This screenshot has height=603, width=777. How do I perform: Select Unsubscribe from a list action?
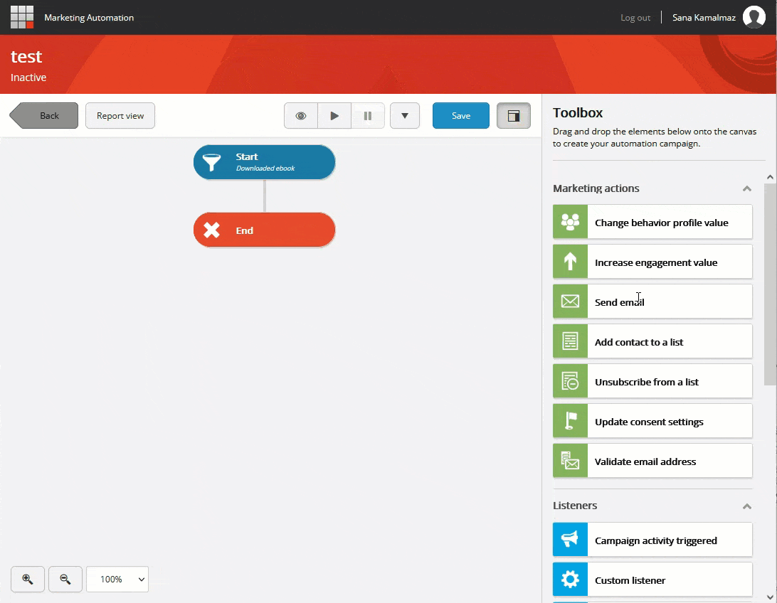[652, 381]
